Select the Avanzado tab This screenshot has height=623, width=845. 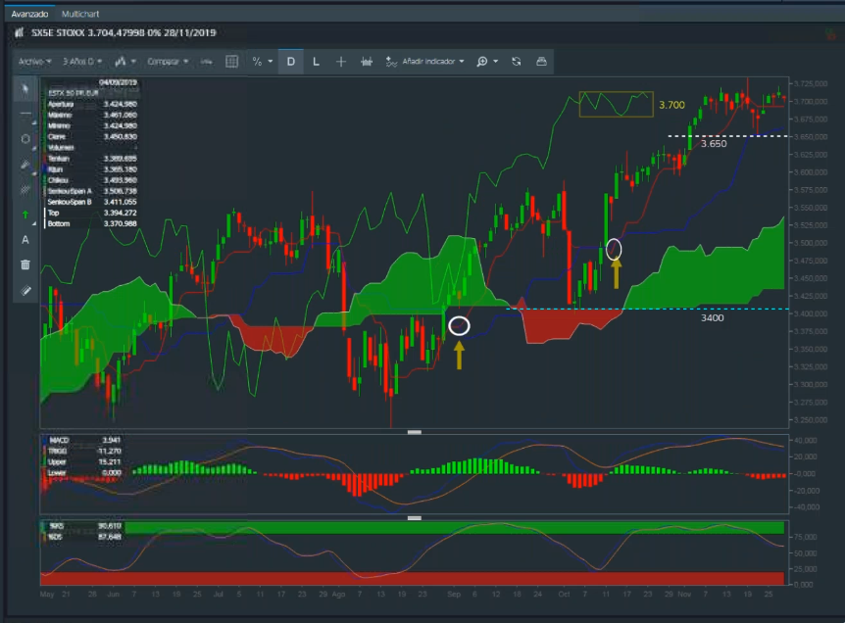(x=29, y=15)
